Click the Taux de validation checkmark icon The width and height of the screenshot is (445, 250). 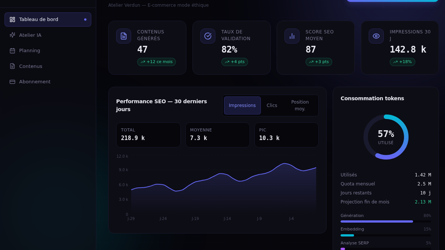[208, 36]
